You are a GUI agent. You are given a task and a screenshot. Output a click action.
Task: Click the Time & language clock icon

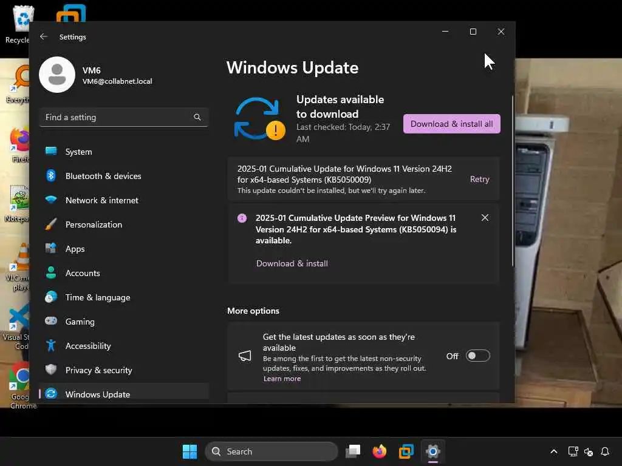(51, 297)
